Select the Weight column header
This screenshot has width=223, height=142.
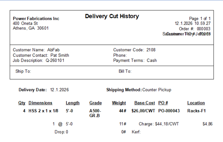tap(119, 103)
